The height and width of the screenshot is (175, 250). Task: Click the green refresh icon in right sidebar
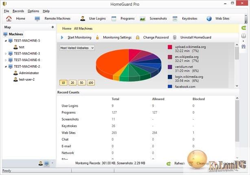click(243, 28)
